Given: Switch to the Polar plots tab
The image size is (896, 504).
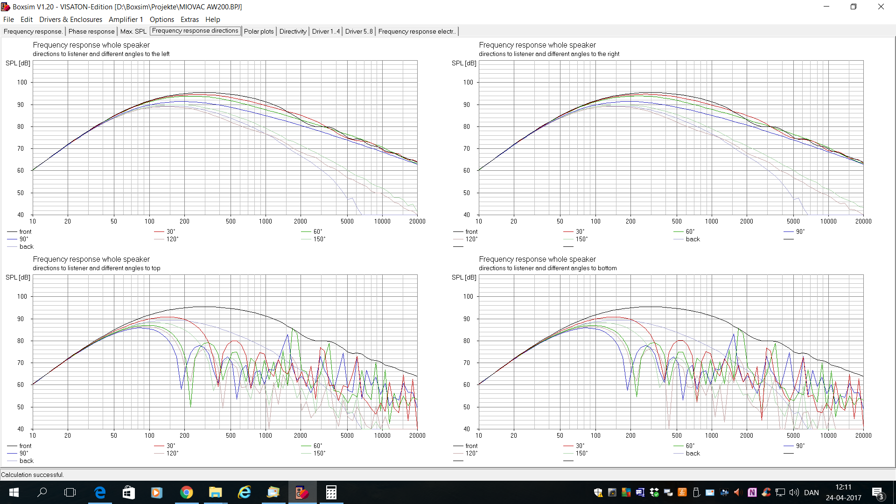Looking at the screenshot, I should pos(259,31).
